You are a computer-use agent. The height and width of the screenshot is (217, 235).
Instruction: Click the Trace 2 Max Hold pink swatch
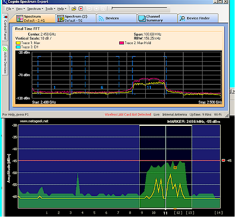tap(121, 43)
